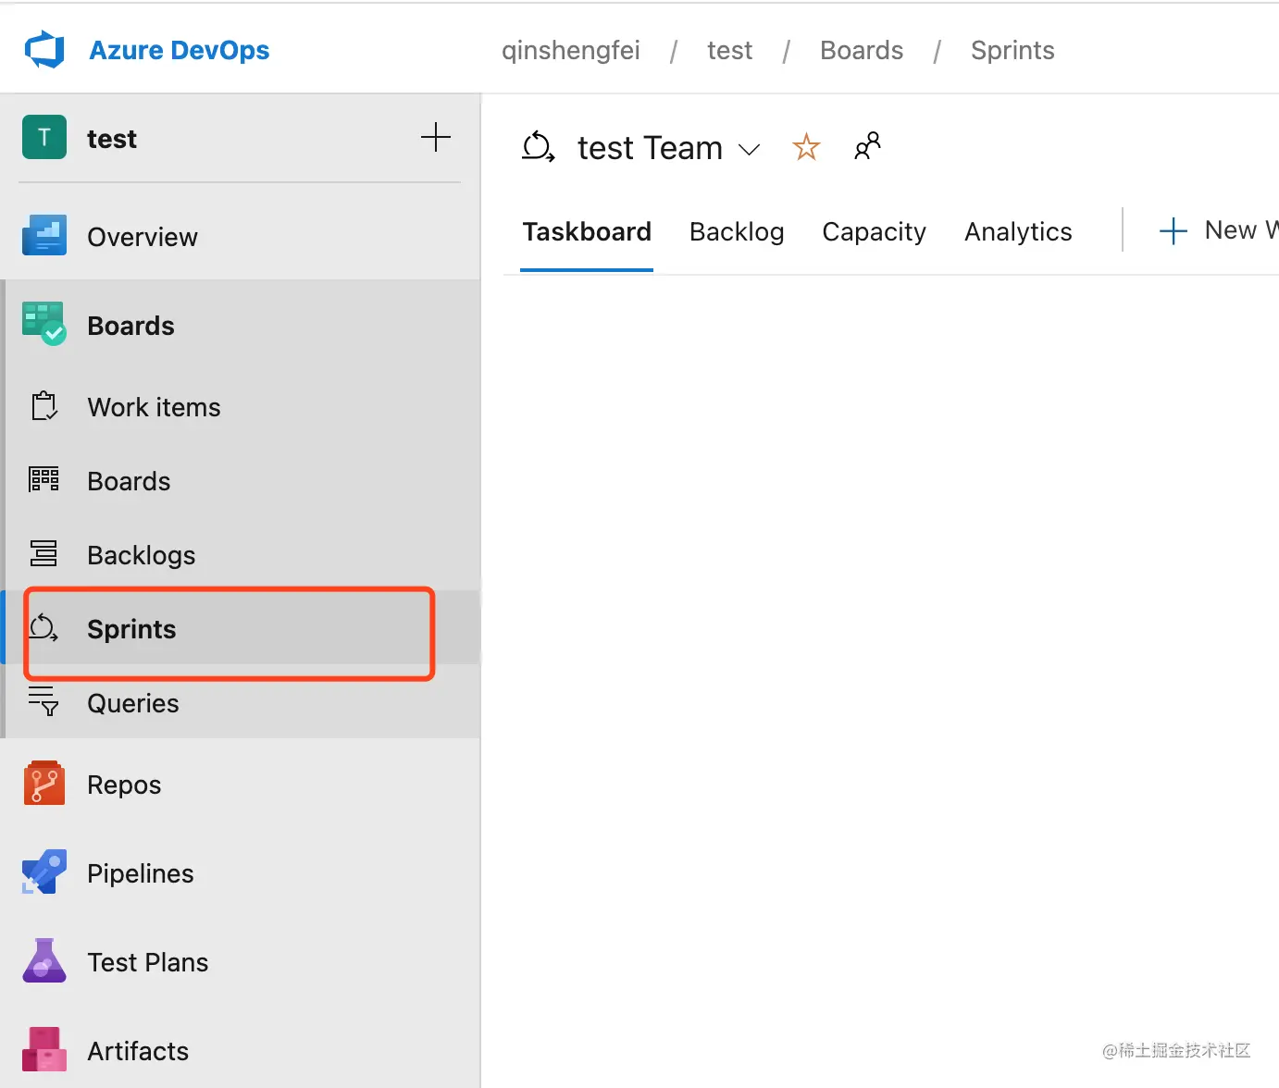
Task: Click the green T project avatar
Action: [44, 138]
